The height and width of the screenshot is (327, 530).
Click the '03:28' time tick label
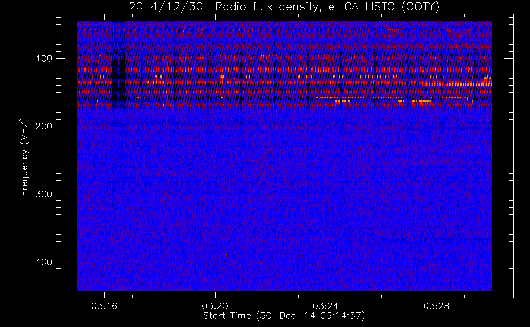437,306
